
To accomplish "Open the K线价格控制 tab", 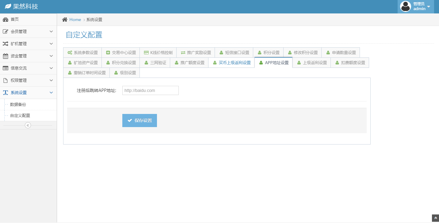I will click(x=158, y=53).
